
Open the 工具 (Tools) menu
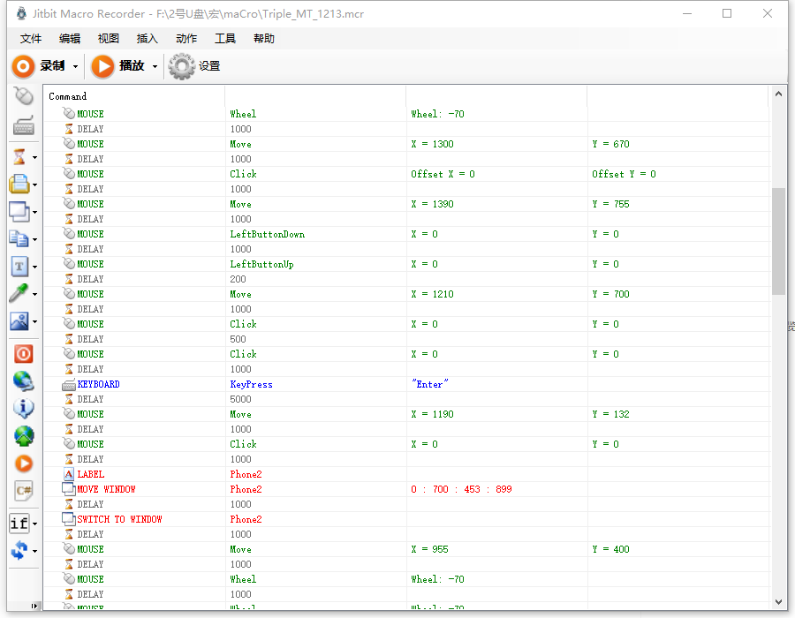coord(225,39)
